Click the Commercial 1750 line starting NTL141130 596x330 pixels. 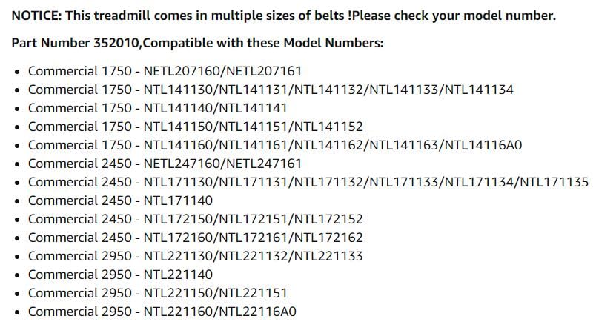coord(271,90)
